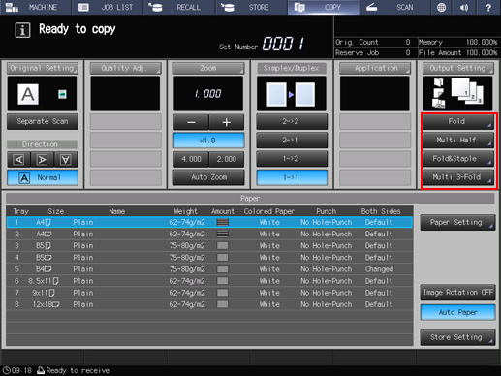Click Separate Scan button
This screenshot has width=501, height=376.
(43, 122)
